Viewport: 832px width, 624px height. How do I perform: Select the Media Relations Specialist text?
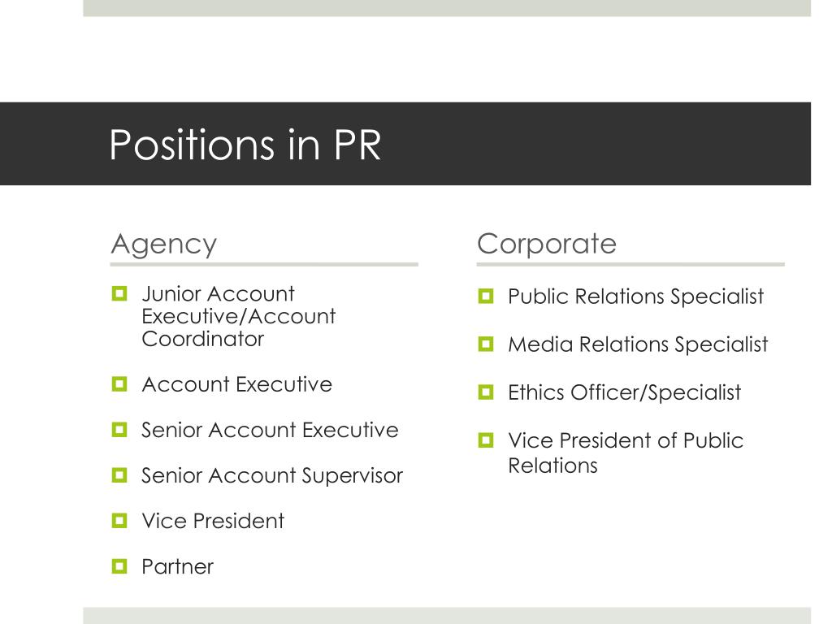638,344
